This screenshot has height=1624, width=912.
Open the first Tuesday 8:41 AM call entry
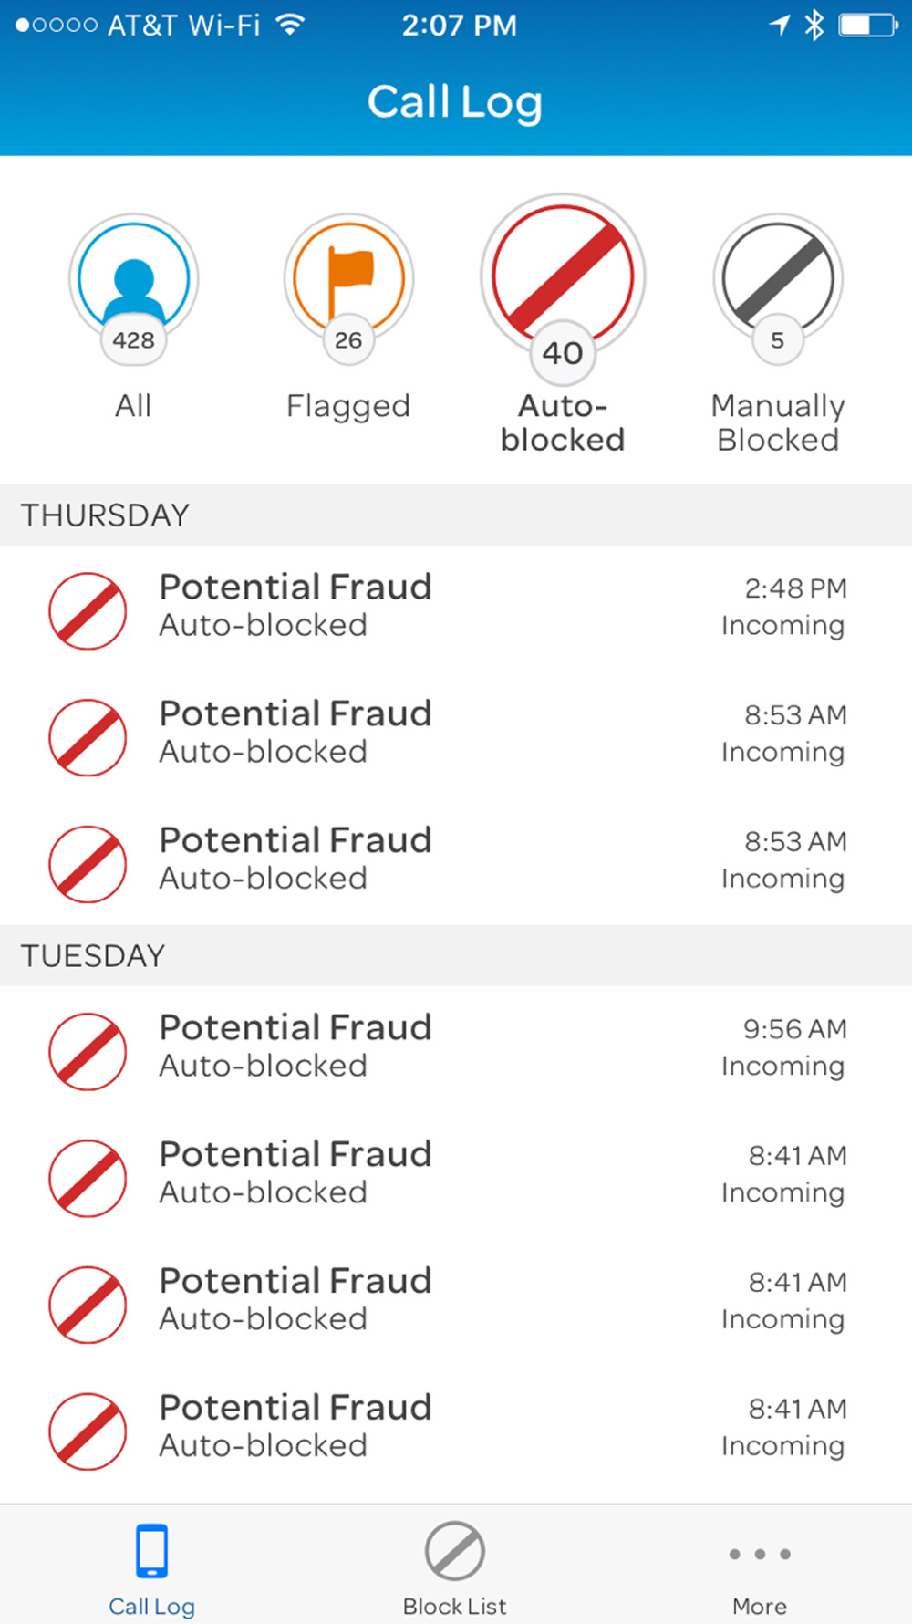456,1173
